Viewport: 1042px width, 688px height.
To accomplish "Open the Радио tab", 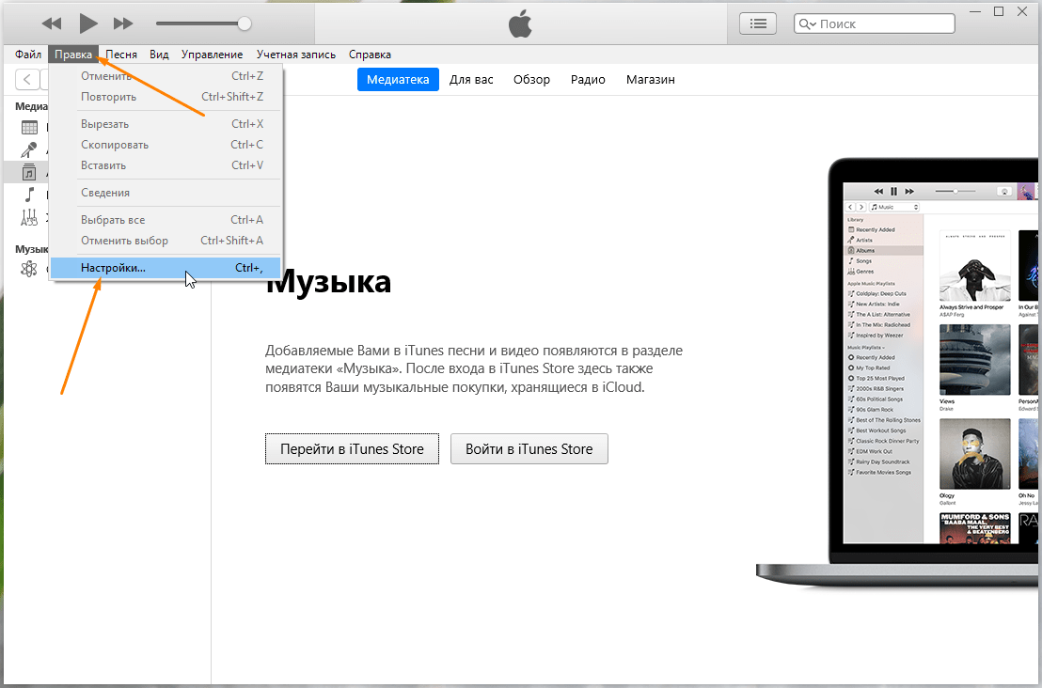I will click(588, 80).
